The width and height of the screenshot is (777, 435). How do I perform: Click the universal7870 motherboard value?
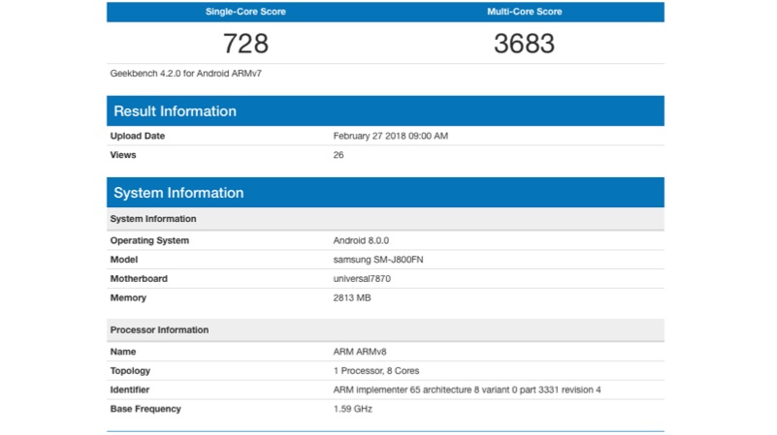(362, 279)
